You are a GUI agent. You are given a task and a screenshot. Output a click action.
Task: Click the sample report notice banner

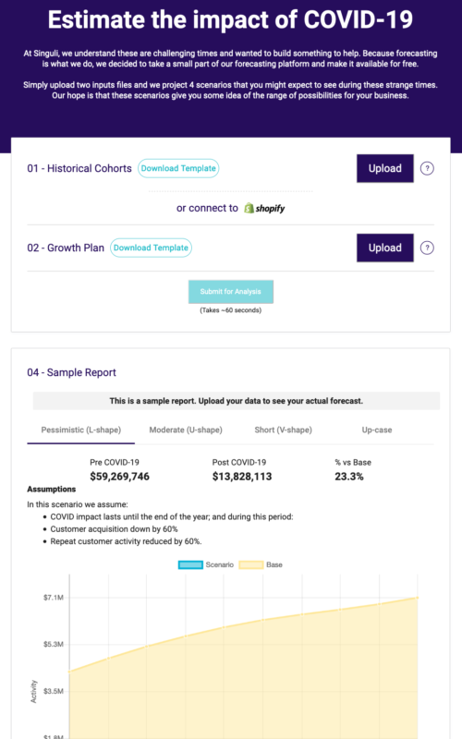[237, 401]
